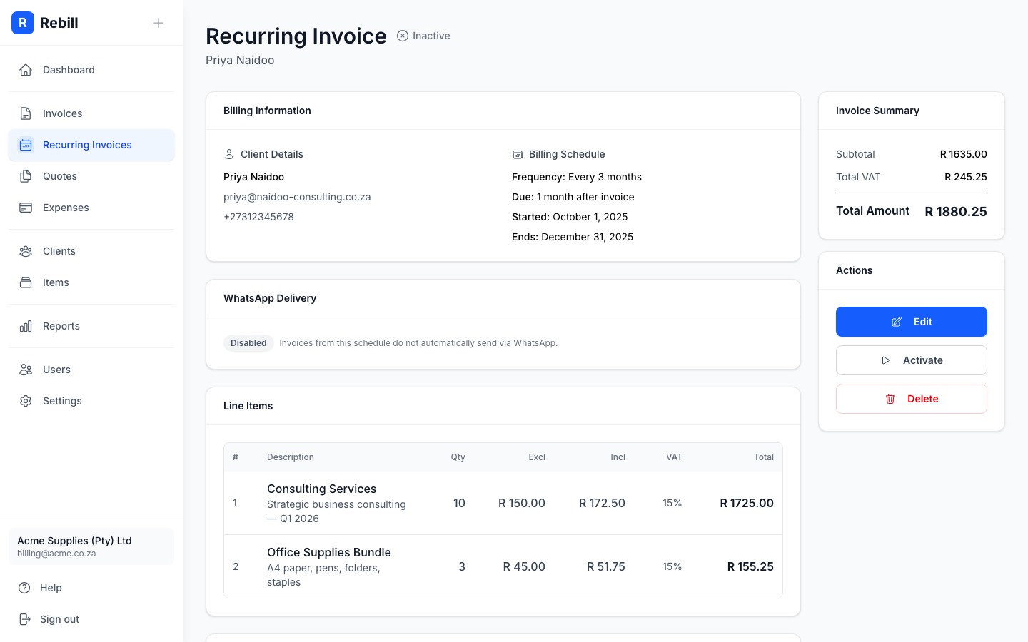Click the Dashboard home icon
Screen dimensions: 1028x642
[x=26, y=70]
